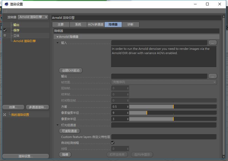Click the Cinema 4D logo icon in title bar
The width and height of the screenshot is (228, 161).
[6, 4]
